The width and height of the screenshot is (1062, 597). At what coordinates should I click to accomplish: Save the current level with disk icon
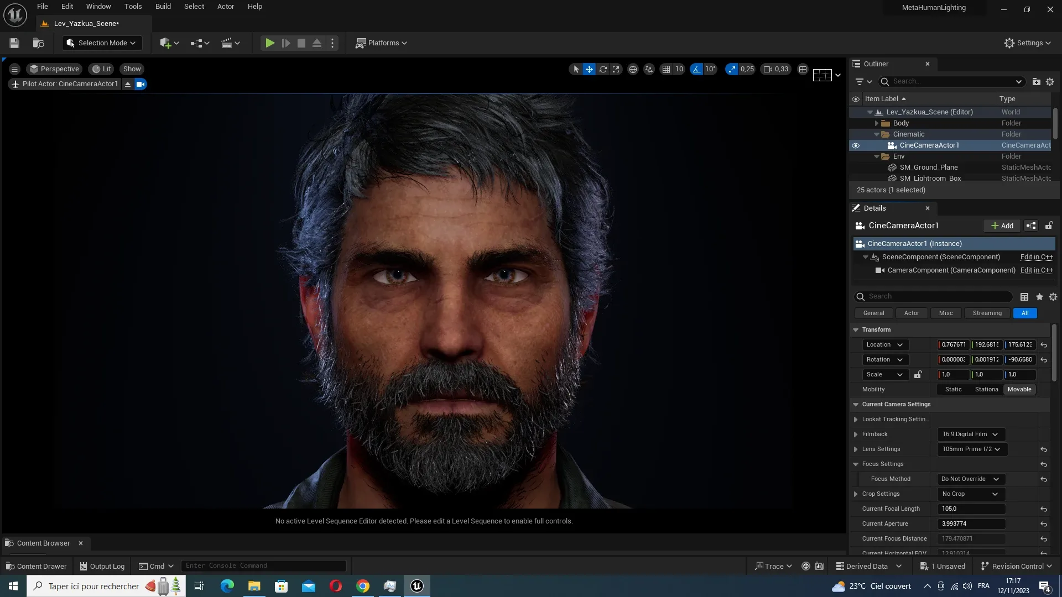pyautogui.click(x=14, y=43)
